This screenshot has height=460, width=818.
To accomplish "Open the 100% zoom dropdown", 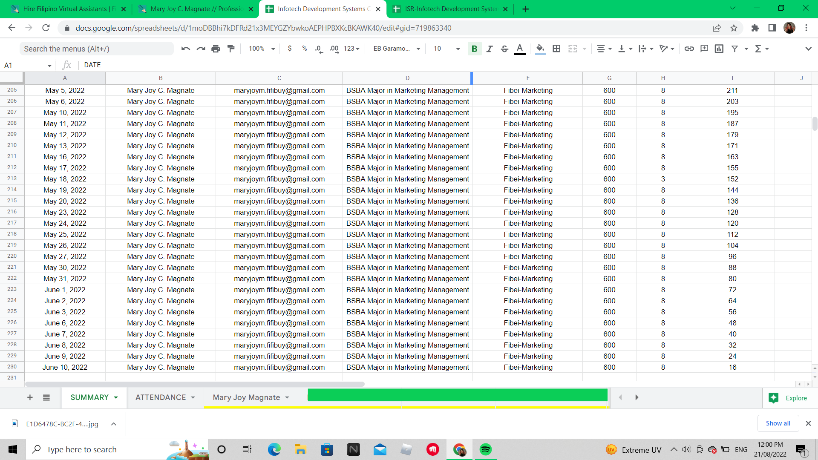I will (x=262, y=49).
